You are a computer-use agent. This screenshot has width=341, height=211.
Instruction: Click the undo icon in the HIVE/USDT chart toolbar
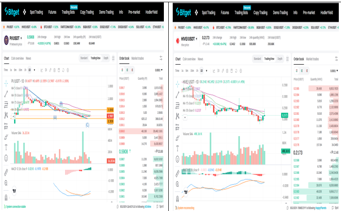click(x=236, y=71)
